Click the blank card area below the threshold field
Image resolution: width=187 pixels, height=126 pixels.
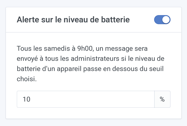(x=94, y=113)
